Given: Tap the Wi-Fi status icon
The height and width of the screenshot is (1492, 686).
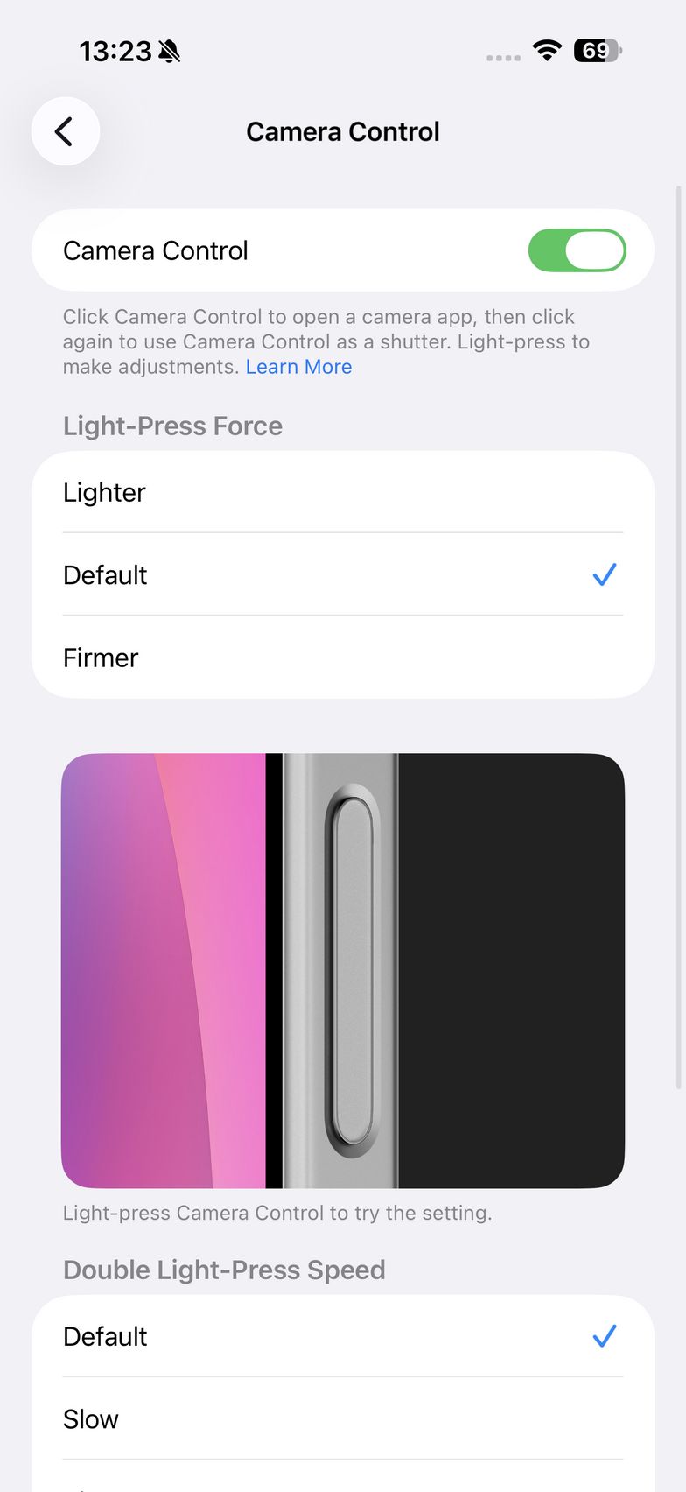Looking at the screenshot, I should [548, 51].
